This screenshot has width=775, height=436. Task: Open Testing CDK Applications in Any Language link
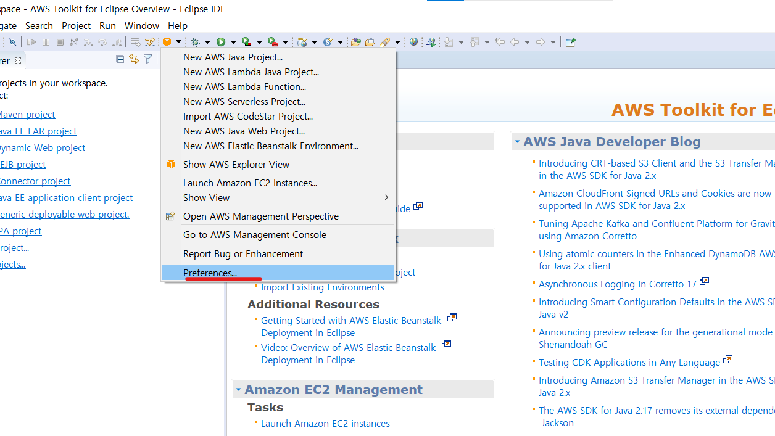[x=629, y=363]
